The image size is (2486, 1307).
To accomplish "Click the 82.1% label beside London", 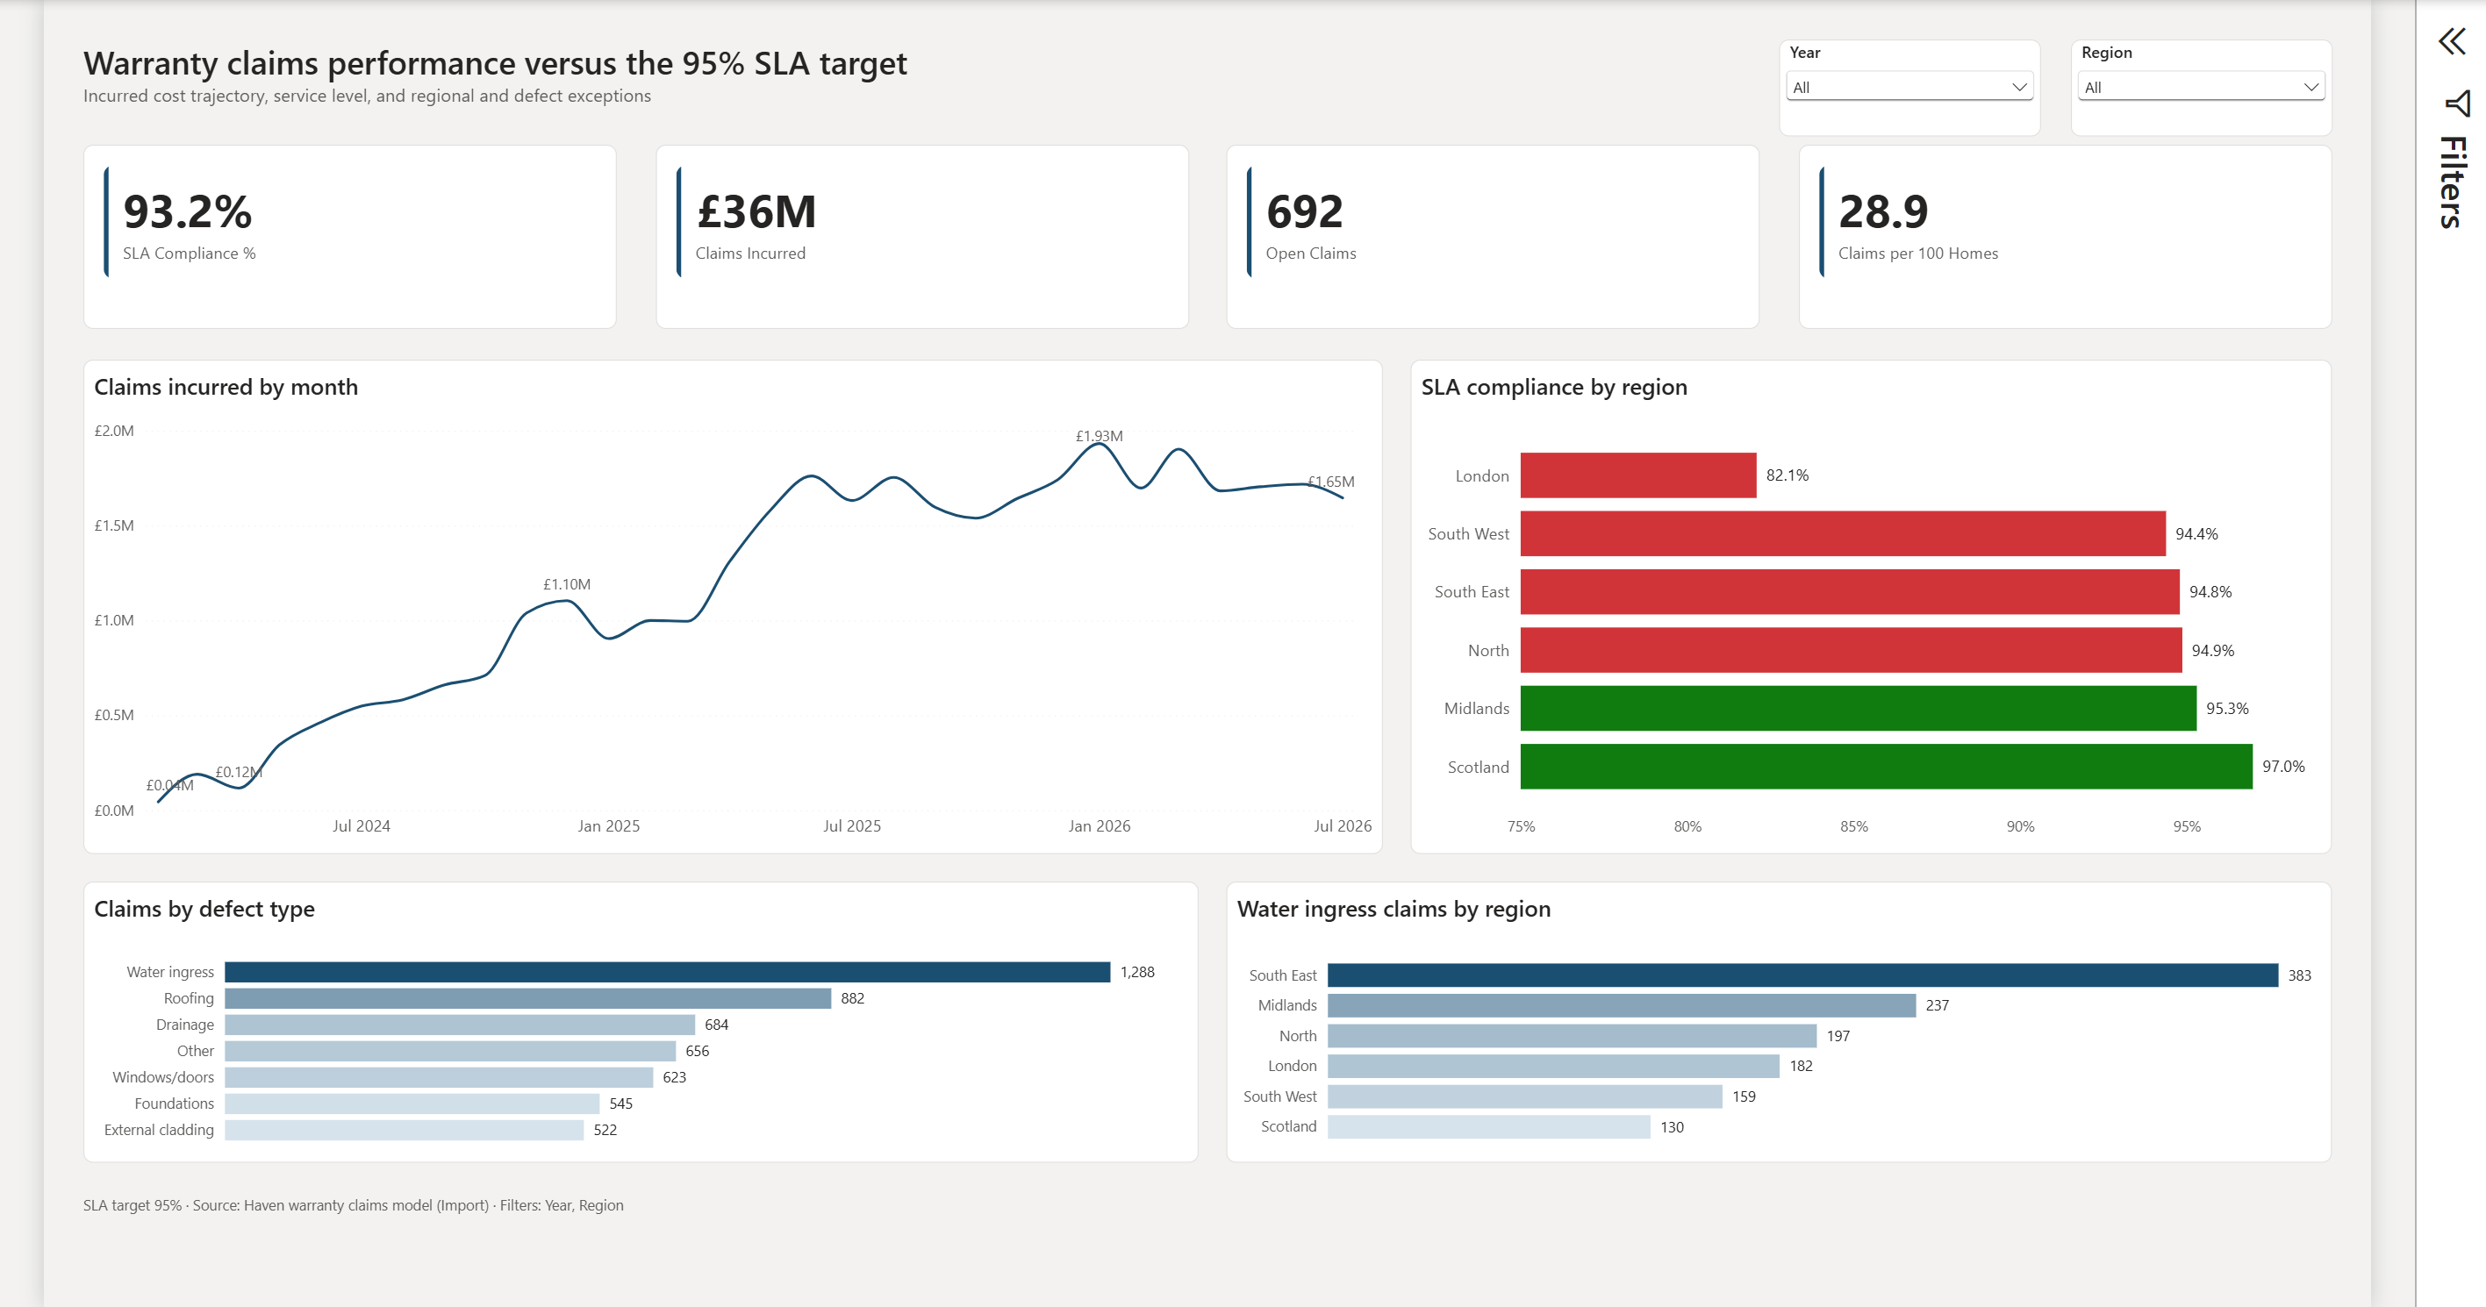I will (x=1787, y=475).
